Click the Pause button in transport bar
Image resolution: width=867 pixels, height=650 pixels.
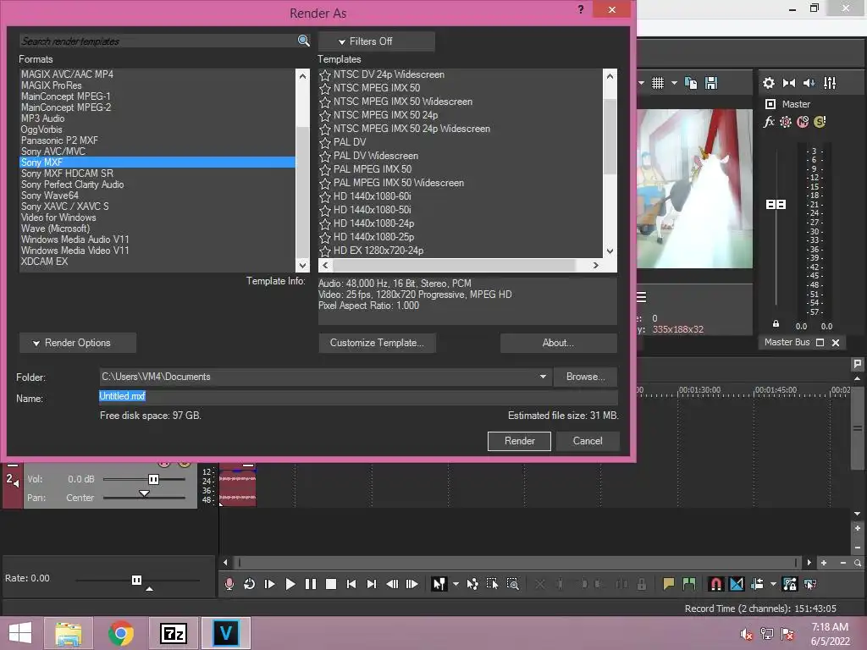pos(311,584)
